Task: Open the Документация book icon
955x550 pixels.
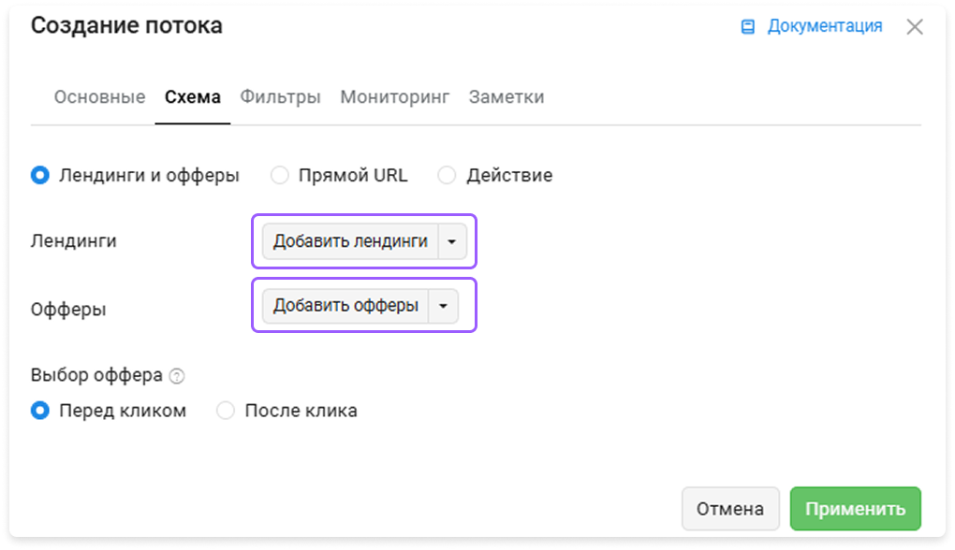Action: click(747, 27)
